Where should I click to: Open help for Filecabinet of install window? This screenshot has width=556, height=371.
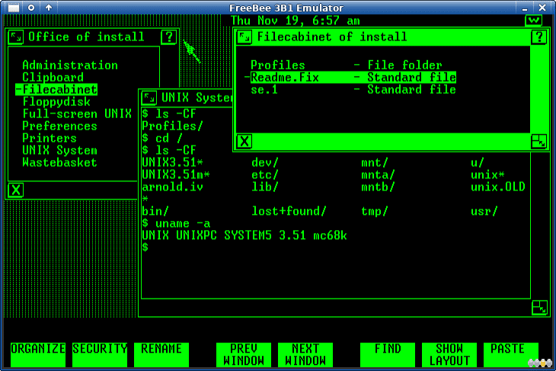pyautogui.click(x=538, y=37)
